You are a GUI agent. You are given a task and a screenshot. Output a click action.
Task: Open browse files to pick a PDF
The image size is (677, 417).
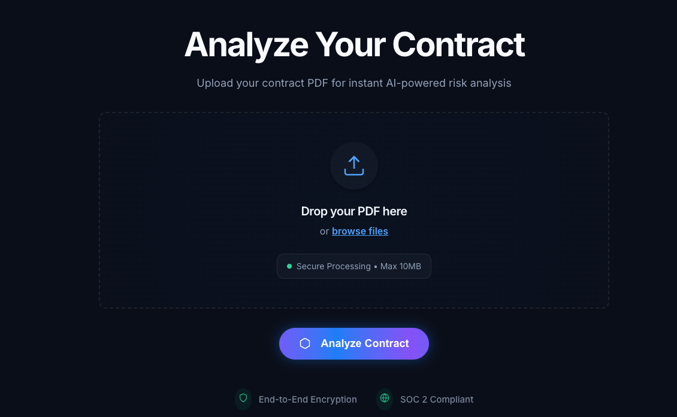pos(360,231)
